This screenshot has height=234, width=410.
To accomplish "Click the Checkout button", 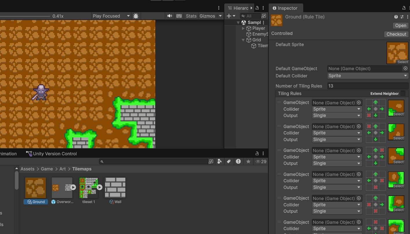I will tap(396, 34).
